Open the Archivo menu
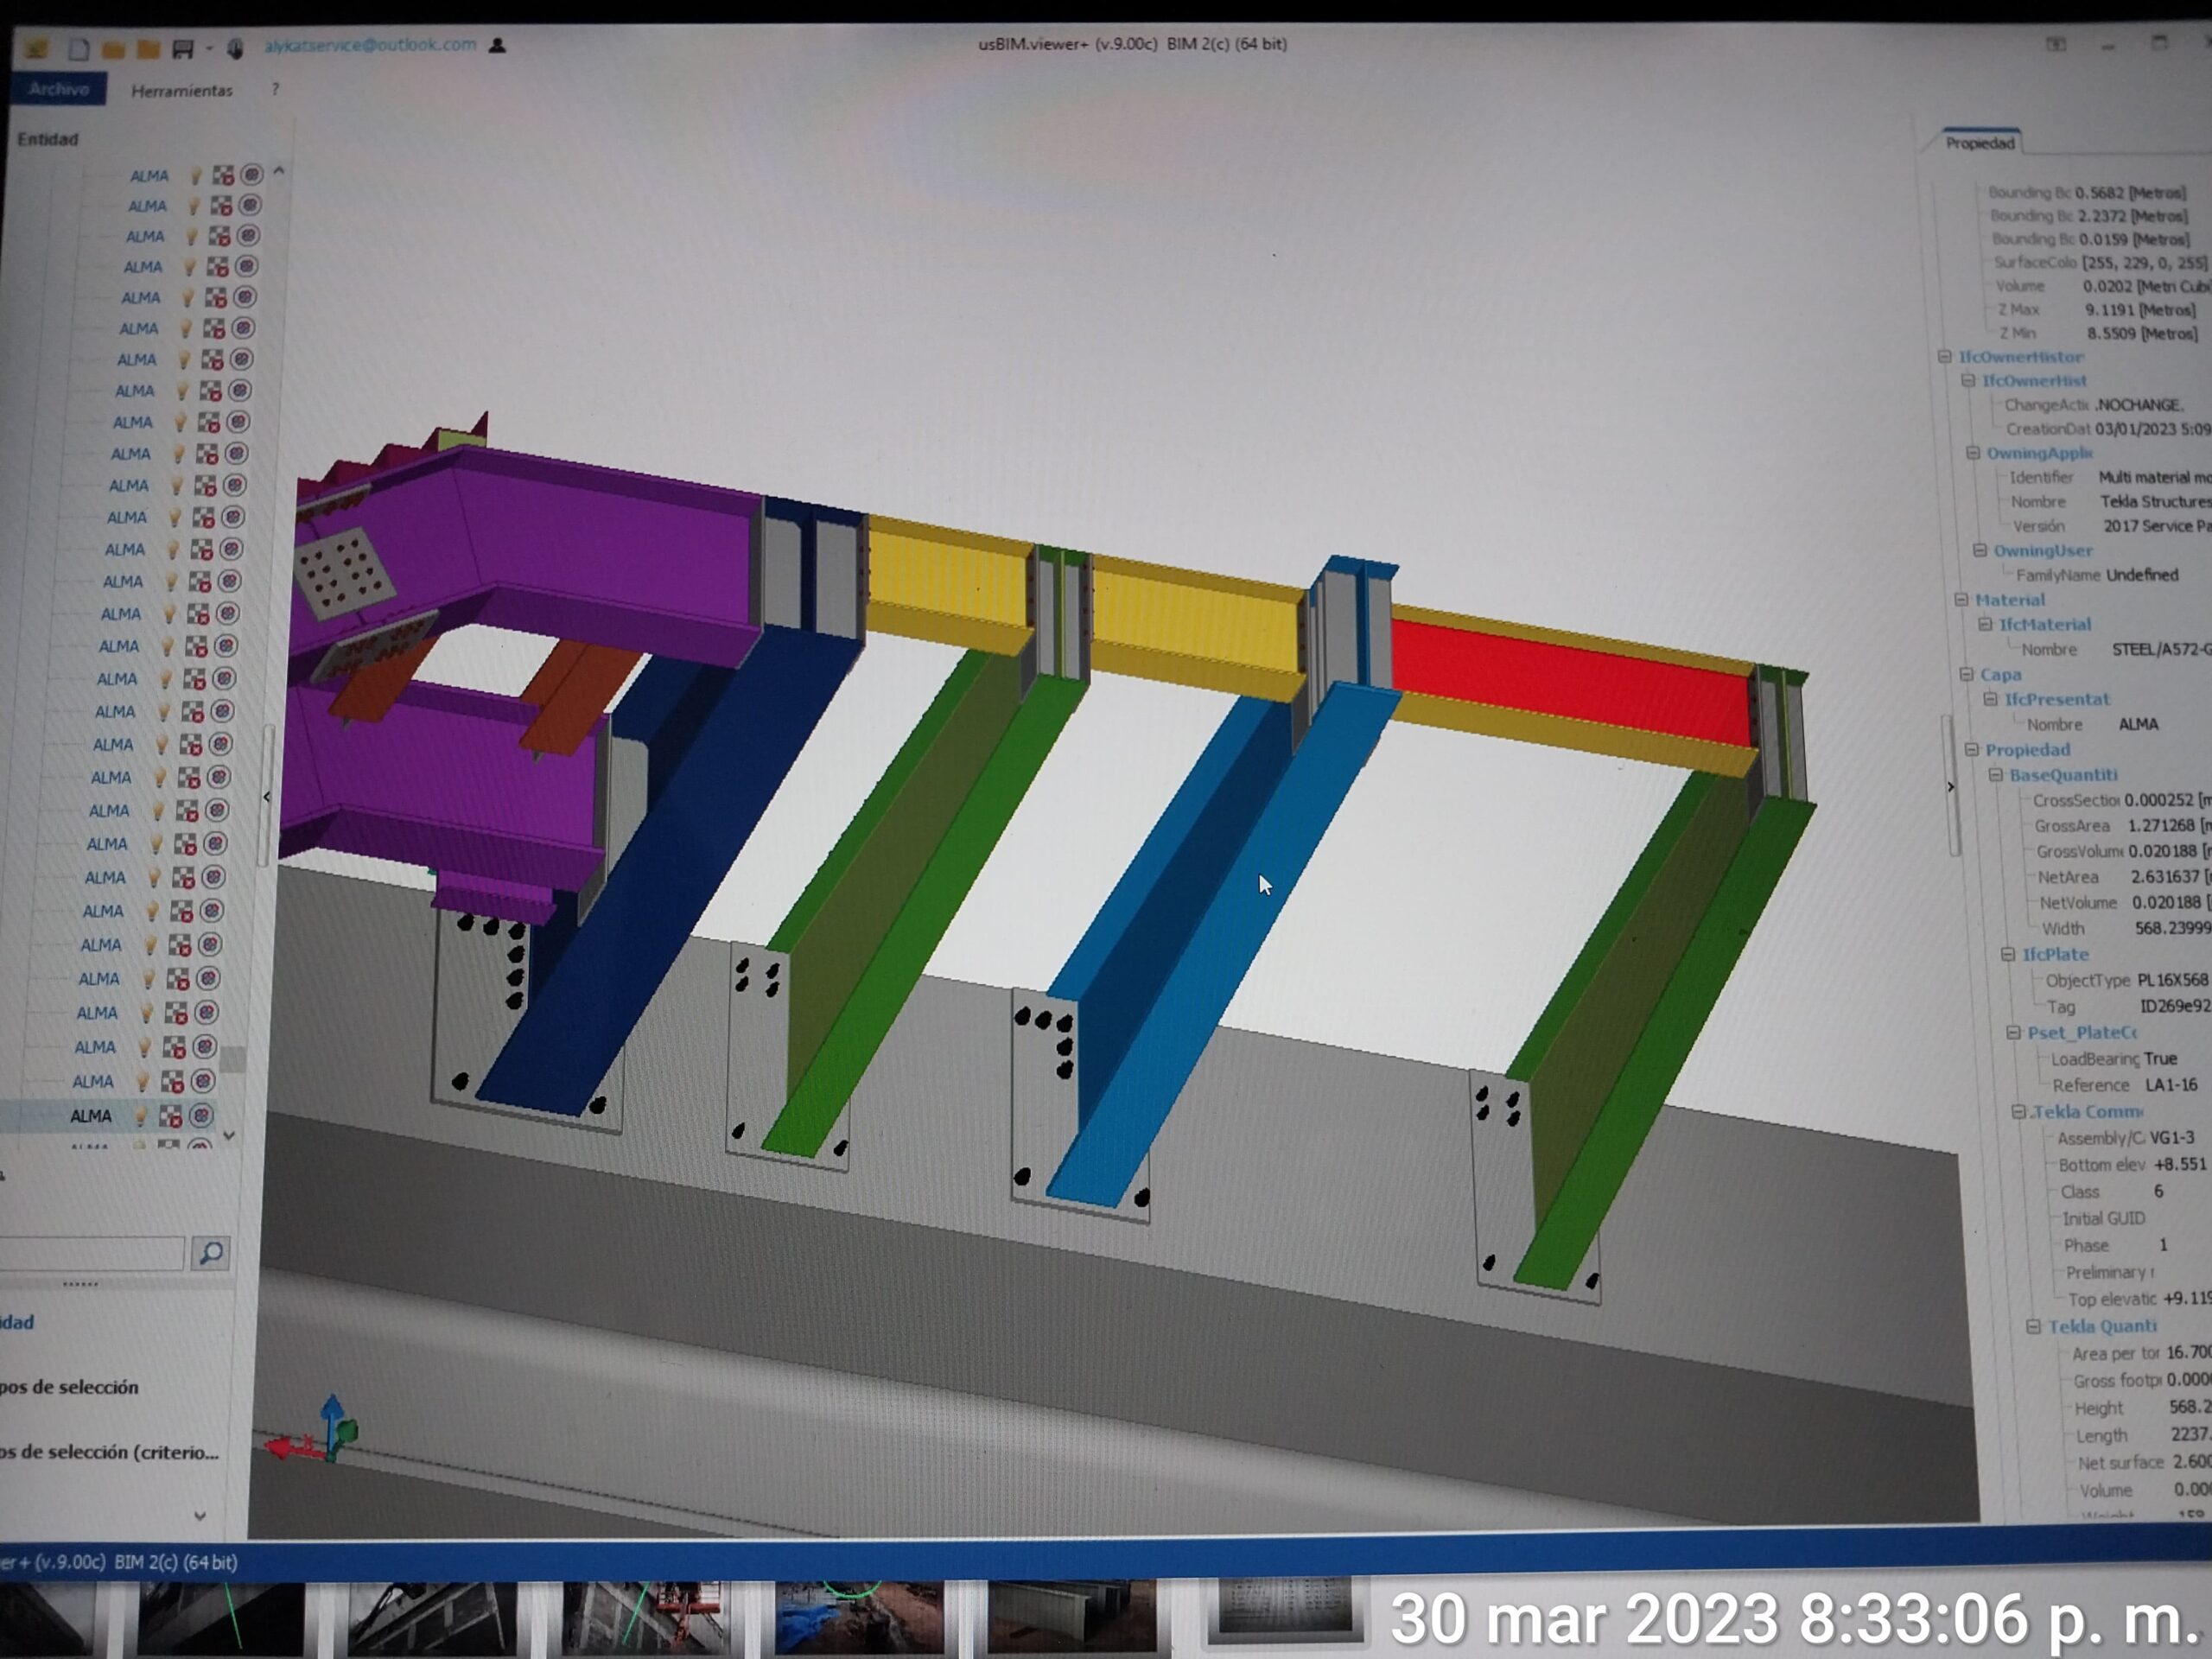The image size is (2212, 1659). 58,89
